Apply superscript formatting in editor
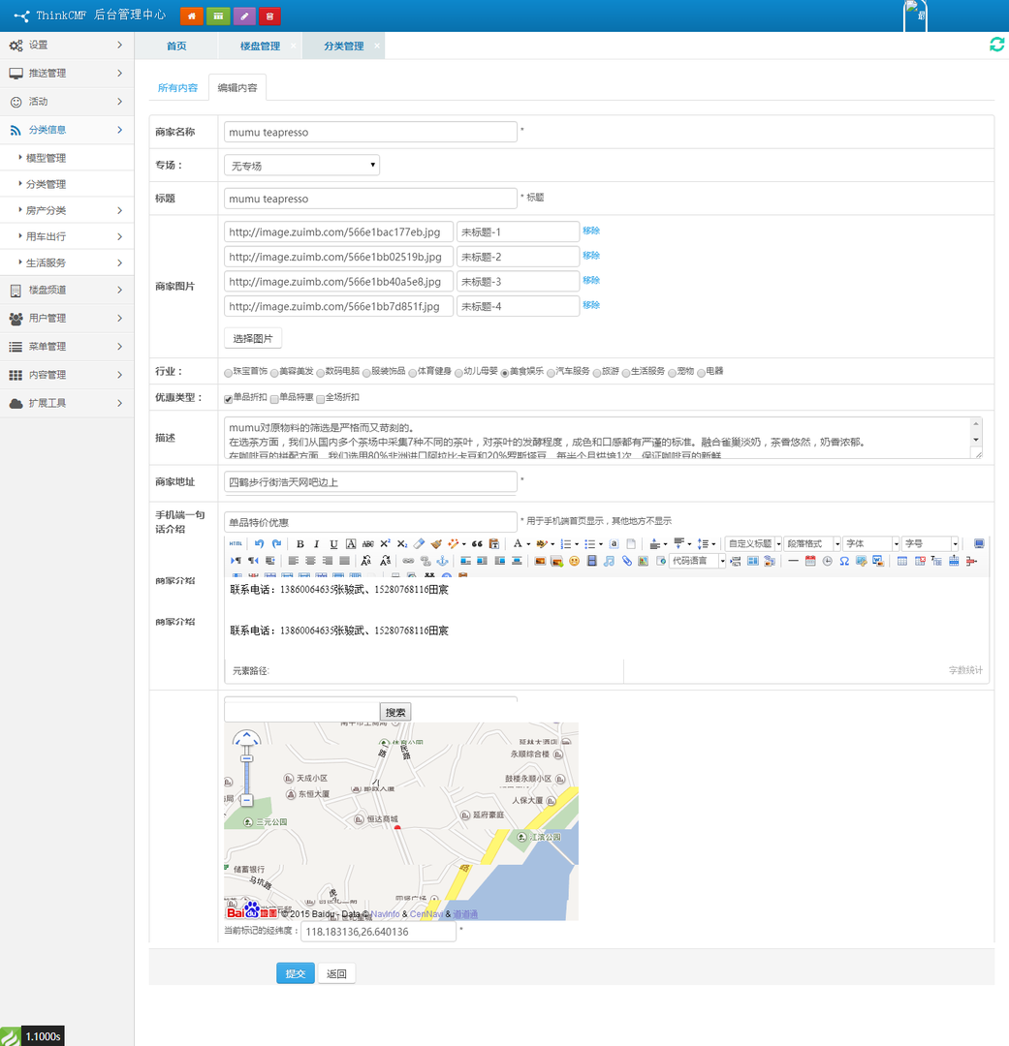The height and width of the screenshot is (1046, 1009). point(386,543)
